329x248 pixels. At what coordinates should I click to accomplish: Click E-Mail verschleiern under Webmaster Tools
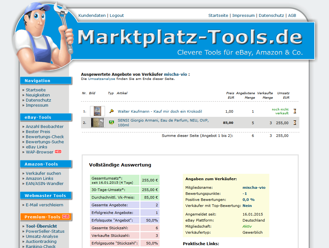pos(44,205)
